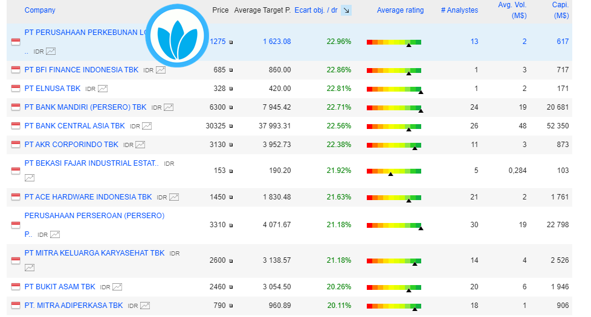Click the chart icon next to PT AKR Corporindo
Image resolution: width=591 pixels, height=317 pixels.
[140, 145]
